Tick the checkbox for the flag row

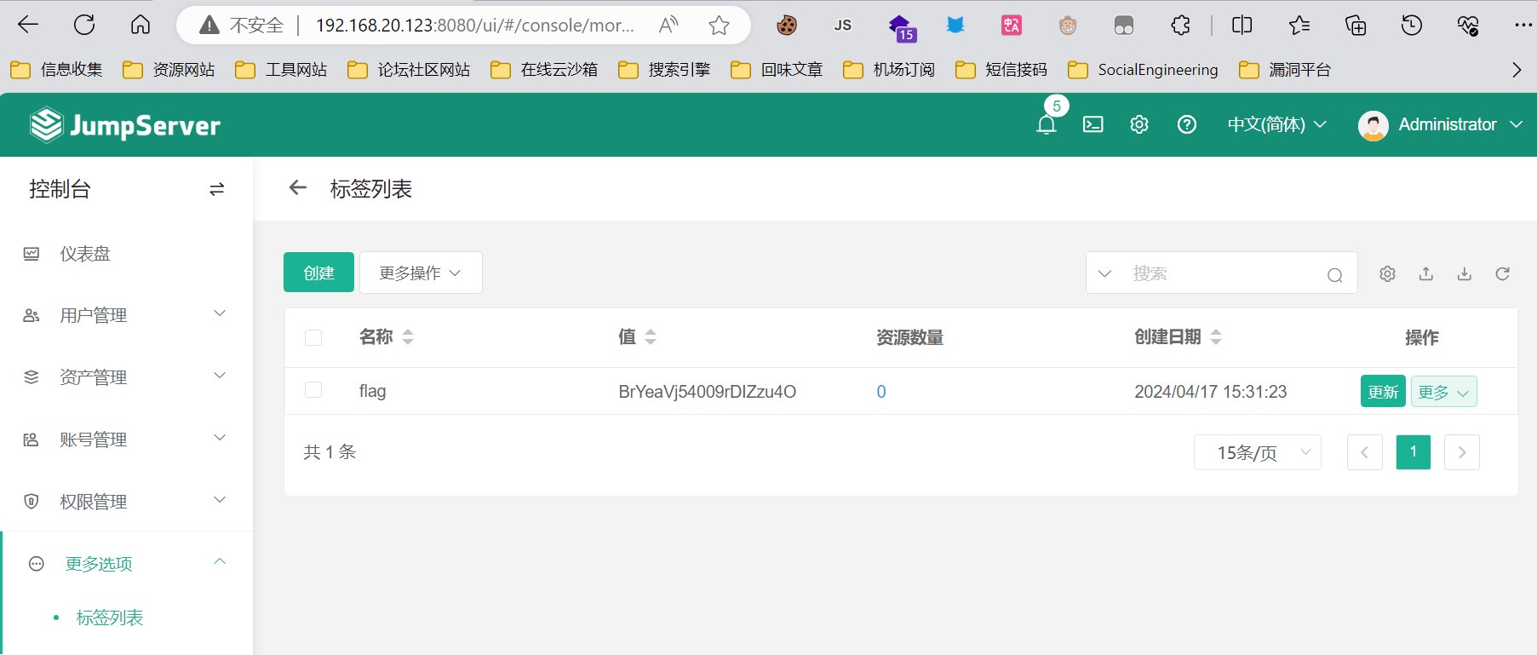(313, 390)
